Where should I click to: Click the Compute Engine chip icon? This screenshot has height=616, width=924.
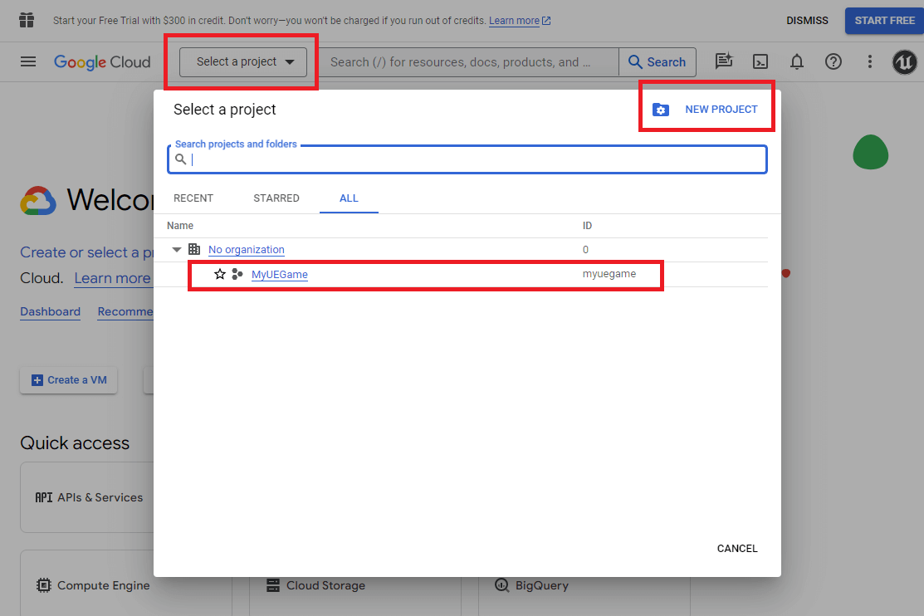click(44, 585)
